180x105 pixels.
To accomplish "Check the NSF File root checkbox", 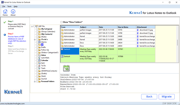I will click(x=34, y=26).
